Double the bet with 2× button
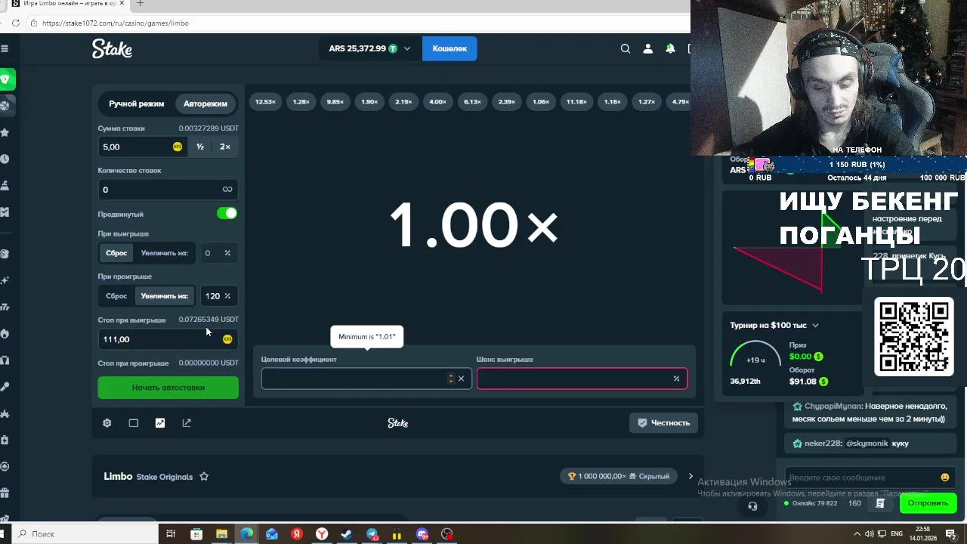Screen dimensions: 967x544 tap(225, 147)
